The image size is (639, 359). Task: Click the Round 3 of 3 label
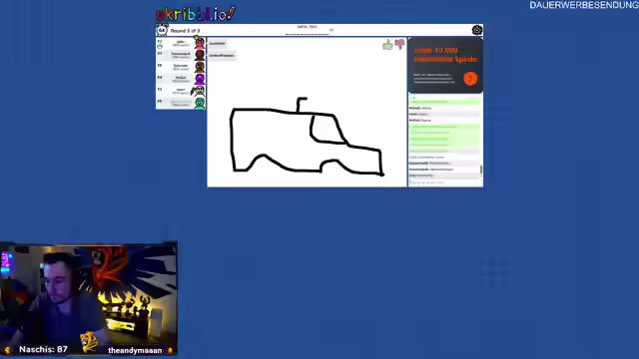click(185, 31)
